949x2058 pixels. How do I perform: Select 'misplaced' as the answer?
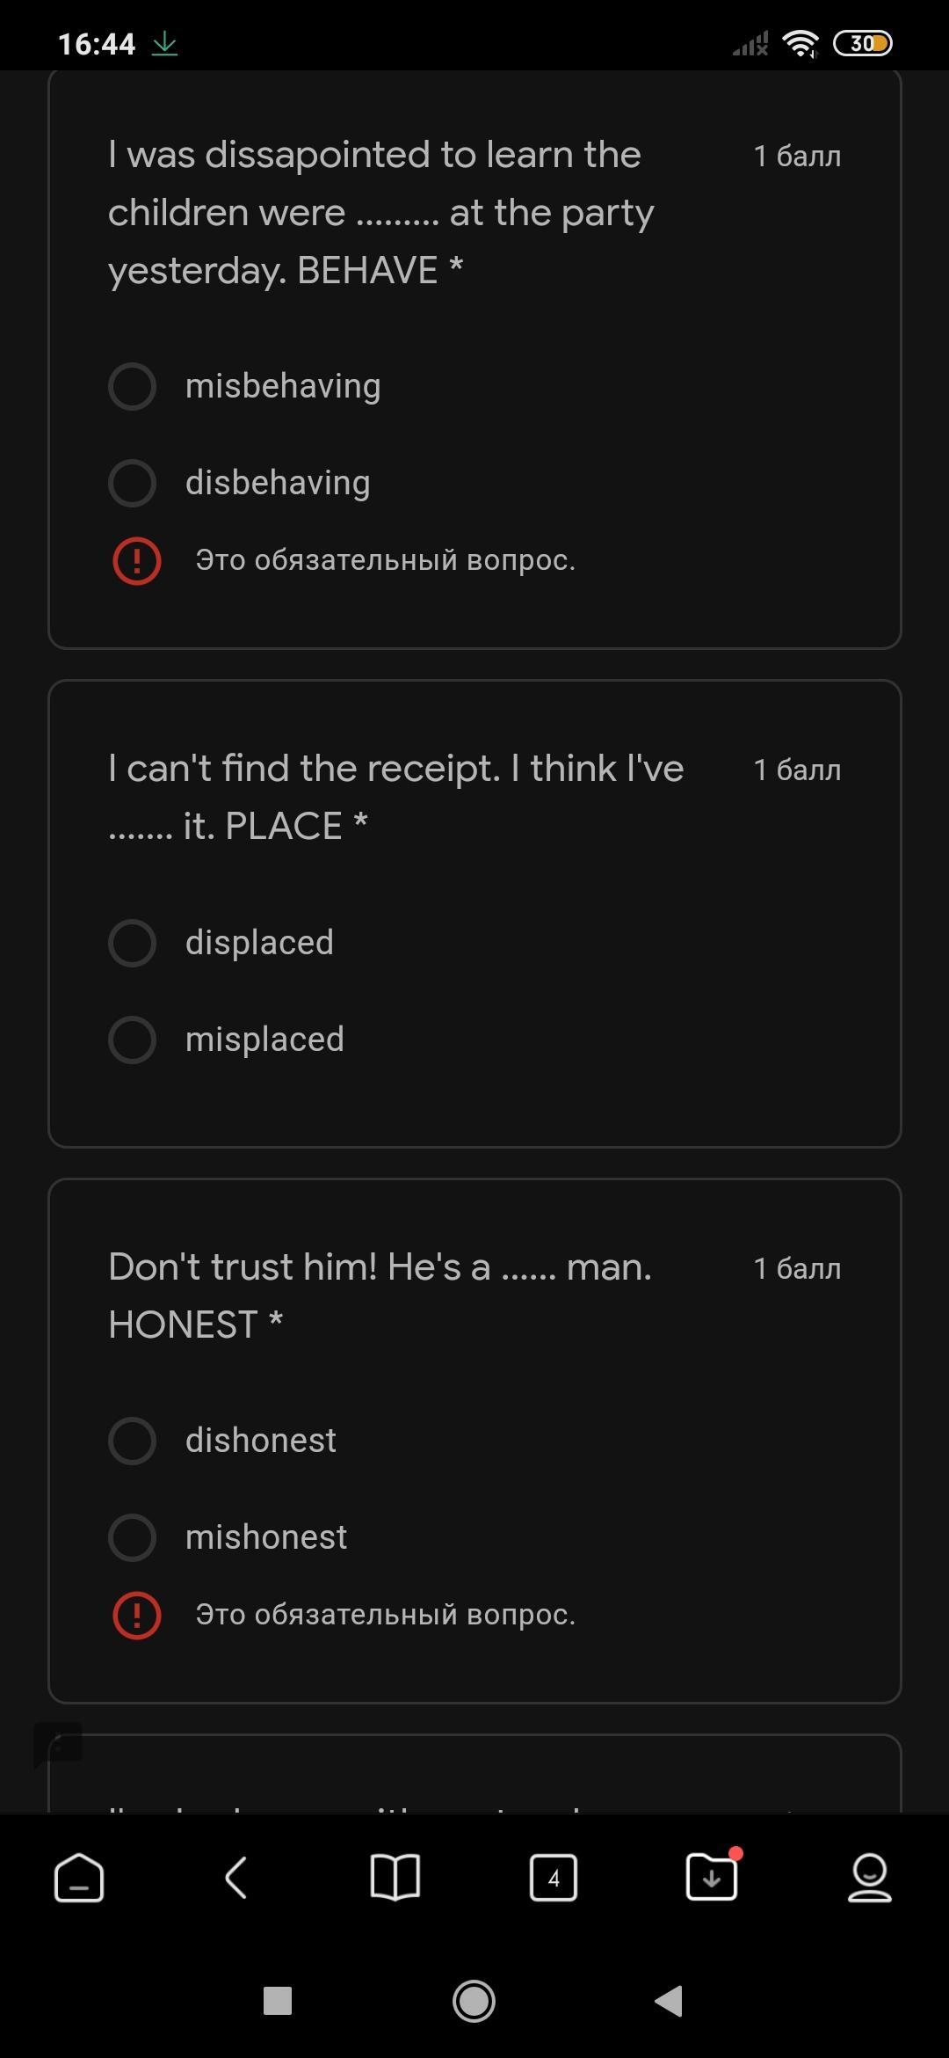pyautogui.click(x=132, y=1040)
